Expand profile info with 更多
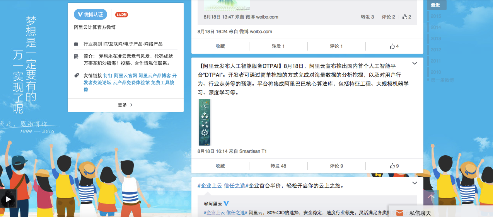The width and height of the screenshot is (493, 217). coord(125,105)
